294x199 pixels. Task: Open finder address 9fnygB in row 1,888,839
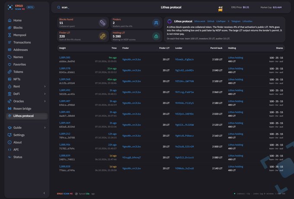(131, 157)
